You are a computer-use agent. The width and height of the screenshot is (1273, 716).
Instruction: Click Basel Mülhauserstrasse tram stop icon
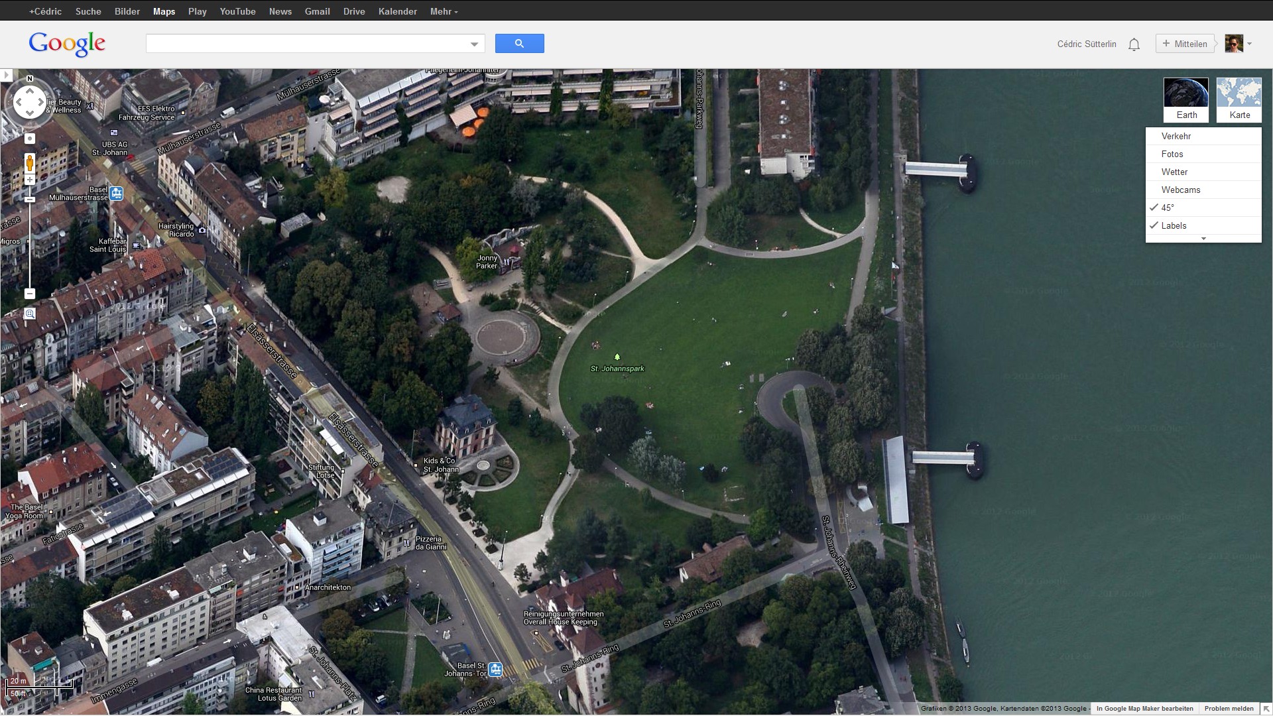pos(117,194)
